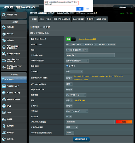Open the 频道带宽 20/40/80 MHz dropdown
The width and height of the screenshot is (135, 143).
[76, 95]
